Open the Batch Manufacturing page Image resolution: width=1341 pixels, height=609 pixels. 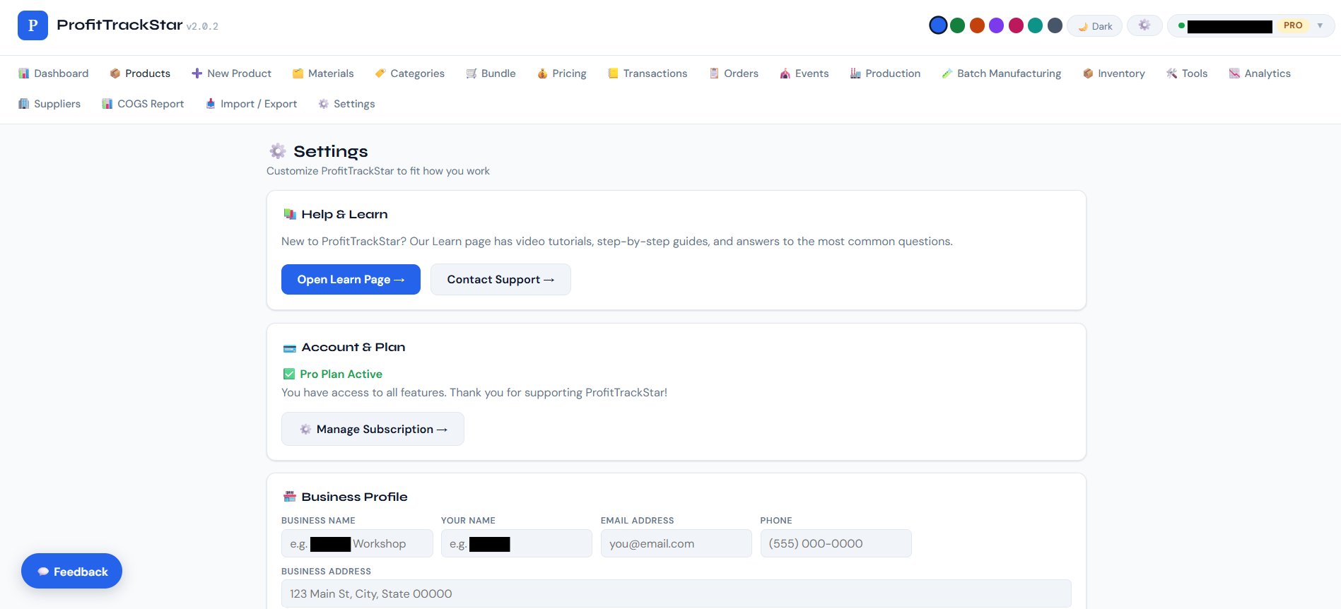tap(1001, 73)
